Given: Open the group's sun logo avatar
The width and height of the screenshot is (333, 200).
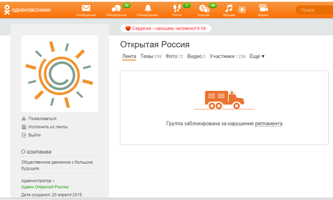Looking at the screenshot, I should pyautogui.click(x=60, y=74).
